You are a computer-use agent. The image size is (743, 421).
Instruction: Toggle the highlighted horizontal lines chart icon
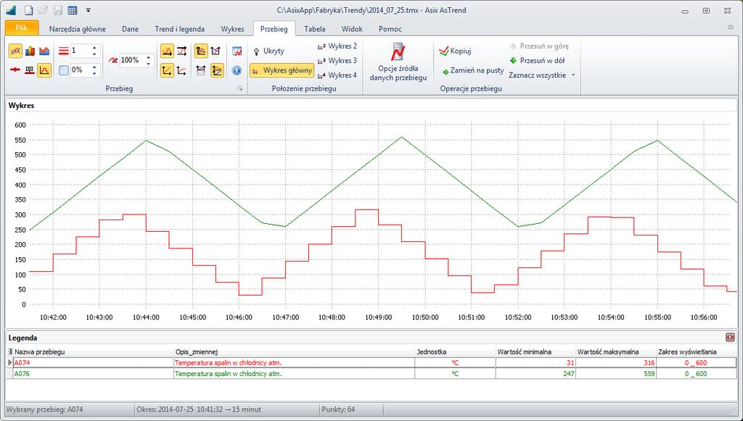point(217,70)
